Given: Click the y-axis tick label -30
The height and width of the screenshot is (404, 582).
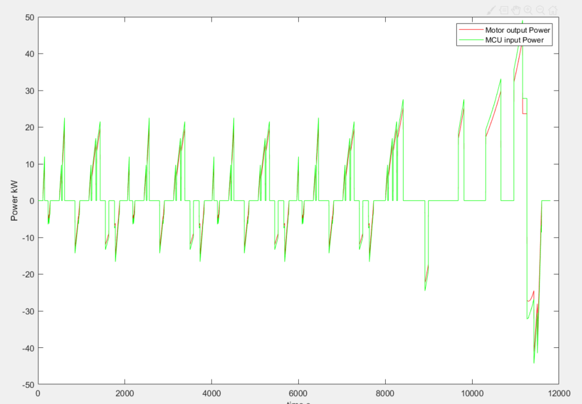Looking at the screenshot, I should 28,311.
